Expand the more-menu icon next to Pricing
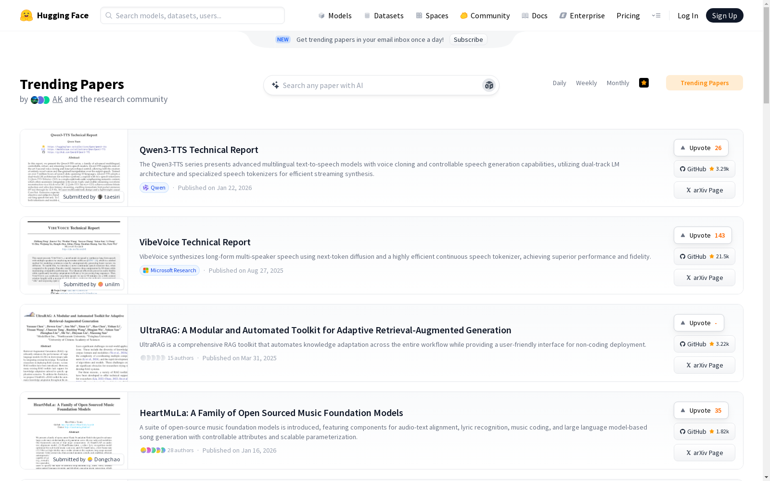Image resolution: width=770 pixels, height=481 pixels. [x=656, y=15]
